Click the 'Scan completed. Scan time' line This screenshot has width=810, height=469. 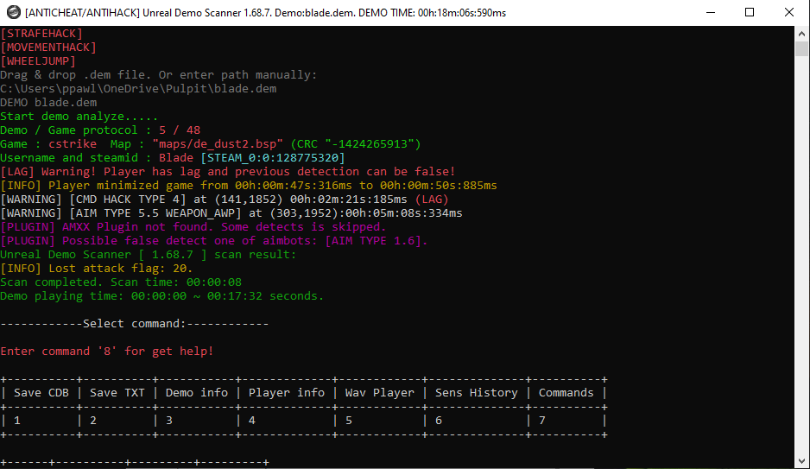(121, 282)
